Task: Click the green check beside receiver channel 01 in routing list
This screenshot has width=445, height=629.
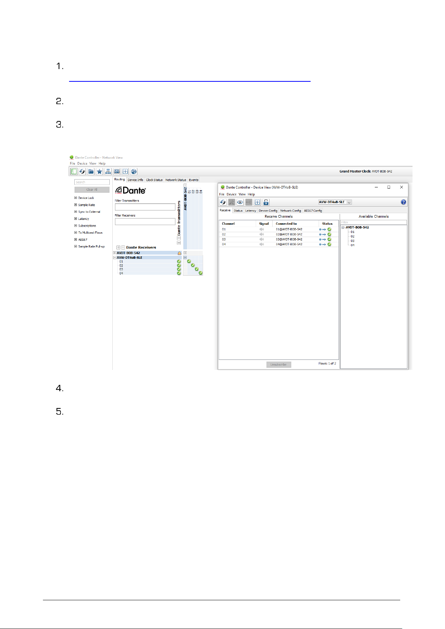Action: (179, 261)
